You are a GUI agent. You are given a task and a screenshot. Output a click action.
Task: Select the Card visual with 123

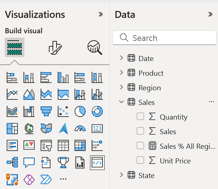point(97,128)
